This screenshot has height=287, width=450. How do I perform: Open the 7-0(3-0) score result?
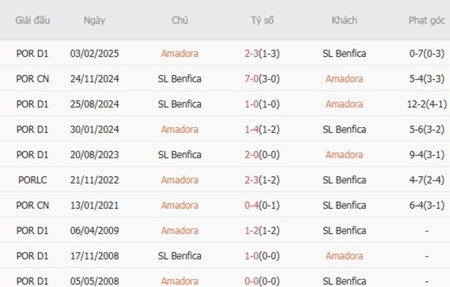coord(262,79)
